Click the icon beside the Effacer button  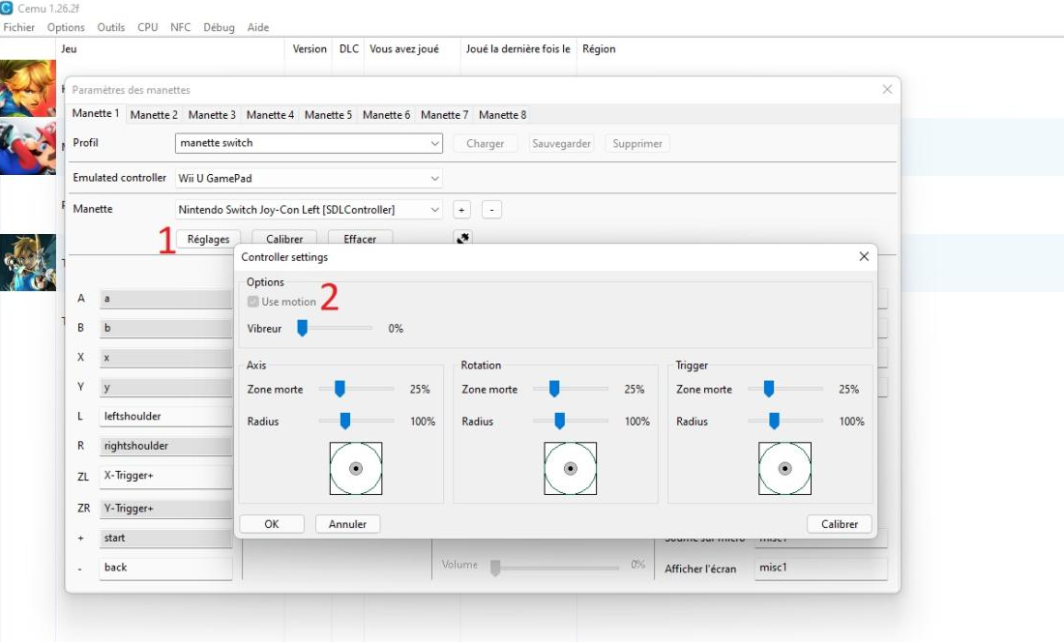tap(463, 238)
